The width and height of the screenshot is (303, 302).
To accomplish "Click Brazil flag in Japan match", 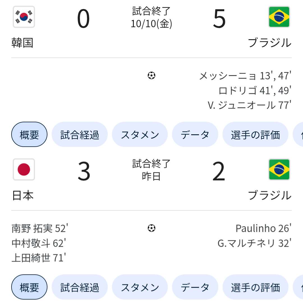I will (x=279, y=169).
